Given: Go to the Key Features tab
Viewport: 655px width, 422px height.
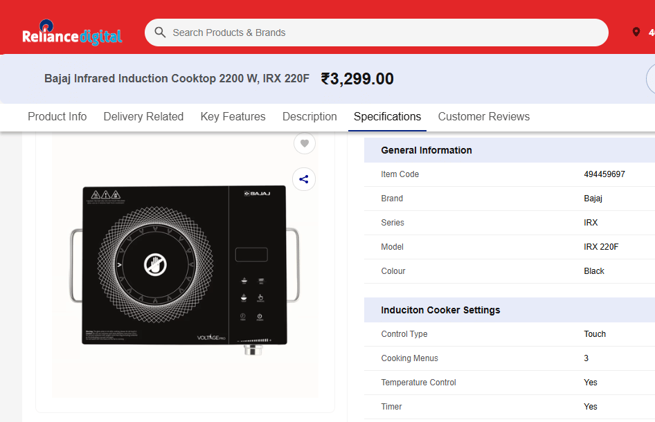Looking at the screenshot, I should 233,116.
